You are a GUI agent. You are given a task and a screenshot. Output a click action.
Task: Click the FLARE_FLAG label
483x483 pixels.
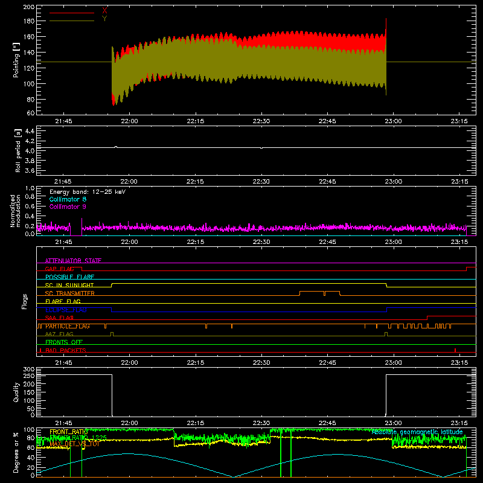click(63, 301)
